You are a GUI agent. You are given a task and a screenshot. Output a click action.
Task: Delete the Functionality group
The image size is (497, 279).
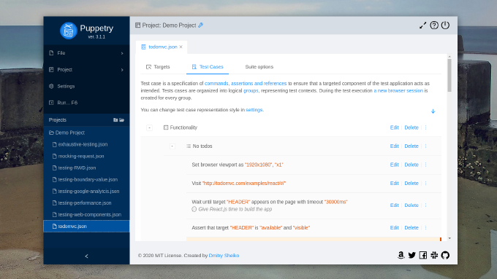pyautogui.click(x=411, y=127)
